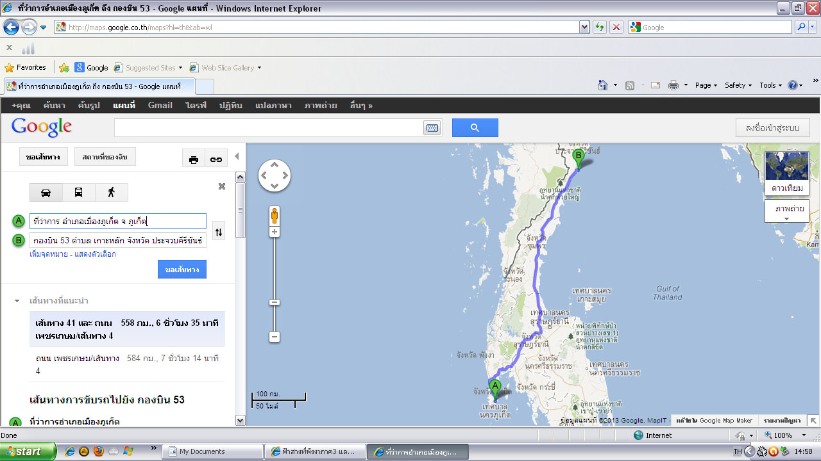Open the browser Safety menu dropdown
The width and height of the screenshot is (821, 461).
[x=738, y=85]
